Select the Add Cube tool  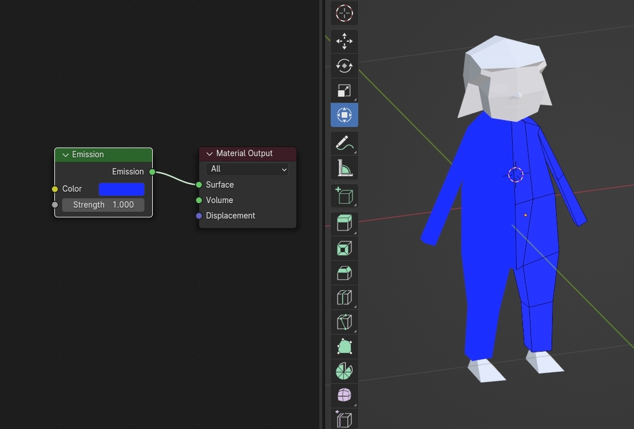tap(344, 196)
